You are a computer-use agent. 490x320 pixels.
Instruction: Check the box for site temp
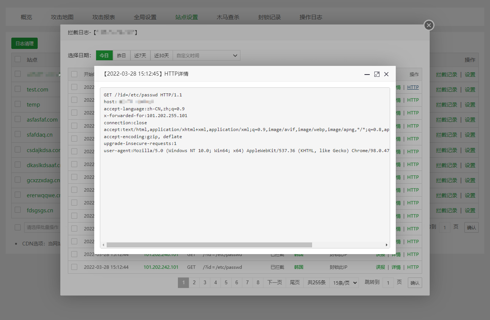[18, 104]
